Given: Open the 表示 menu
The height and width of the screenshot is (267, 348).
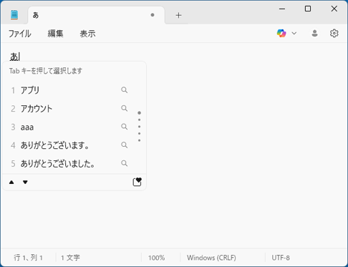Looking at the screenshot, I should [87, 34].
